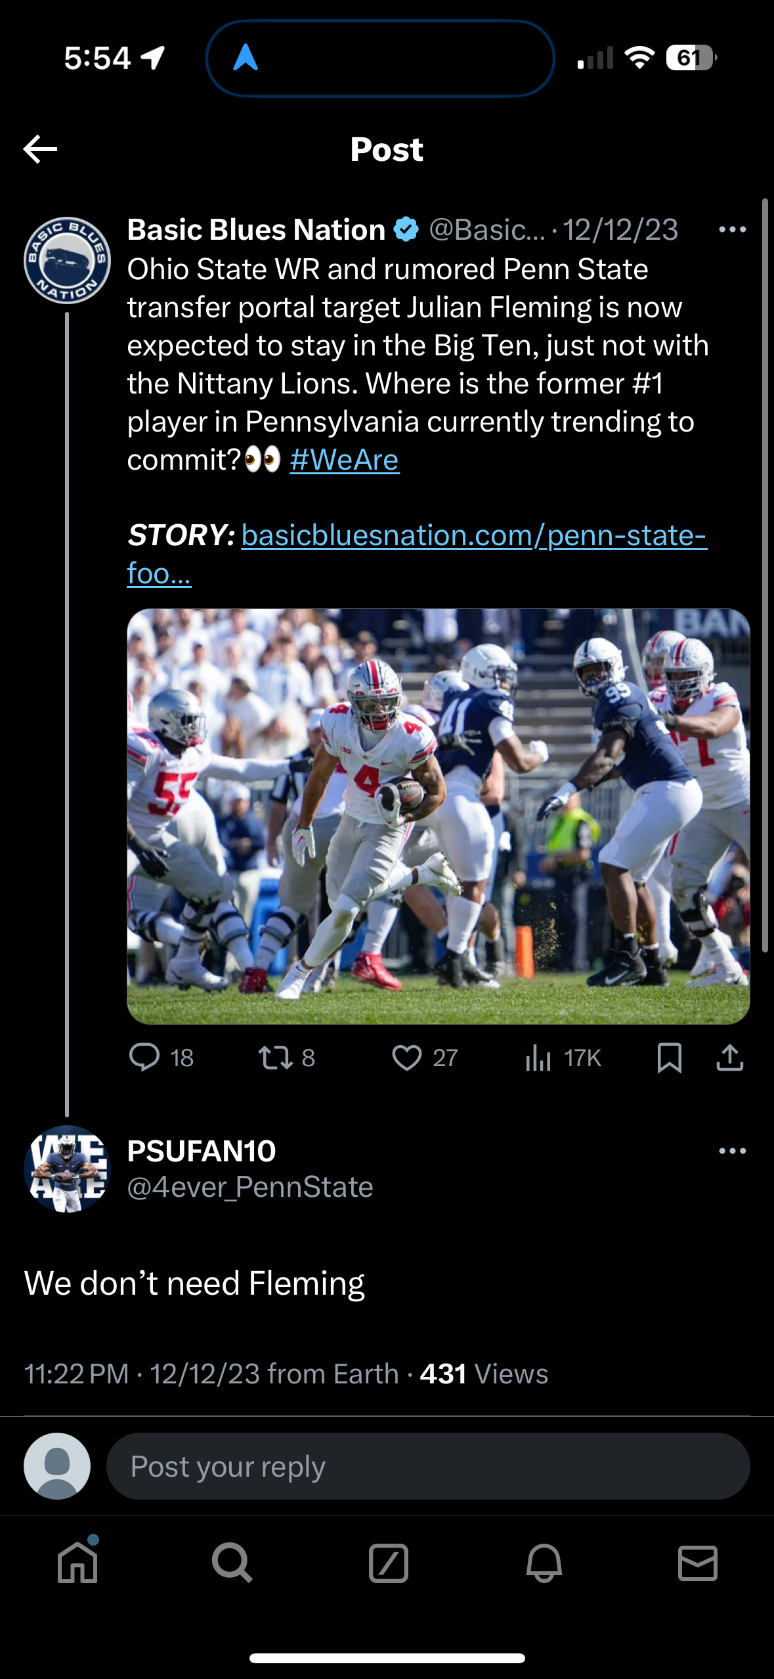The width and height of the screenshot is (774, 1679).
Task: Like the Basic Blues Nation post
Action: pyautogui.click(x=409, y=1057)
